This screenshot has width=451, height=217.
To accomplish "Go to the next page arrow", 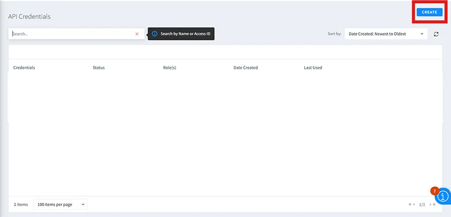I will point(430,204).
